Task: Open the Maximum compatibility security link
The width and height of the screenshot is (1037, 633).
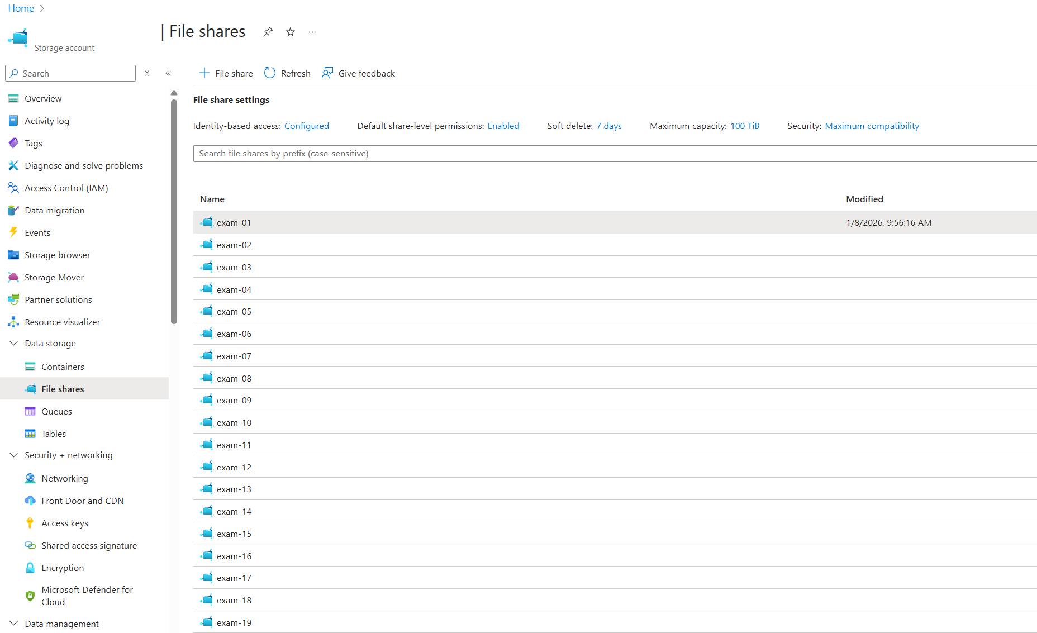Action: 872,126
